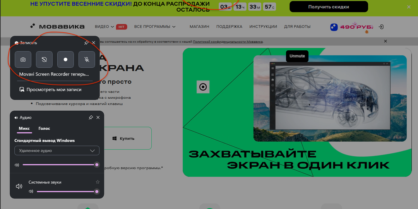Expand the ВИДЕО menu
Screen dimensions: 418x209
pyautogui.click(x=104, y=27)
